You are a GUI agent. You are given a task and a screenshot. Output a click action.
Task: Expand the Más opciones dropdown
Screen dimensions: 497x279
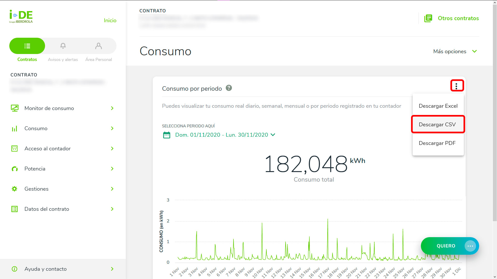click(455, 51)
